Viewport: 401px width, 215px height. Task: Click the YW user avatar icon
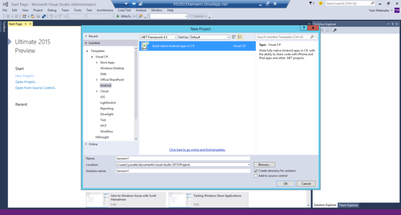click(396, 10)
